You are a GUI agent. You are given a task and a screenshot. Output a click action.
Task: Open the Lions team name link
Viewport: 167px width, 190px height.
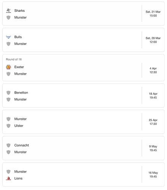point(18,178)
